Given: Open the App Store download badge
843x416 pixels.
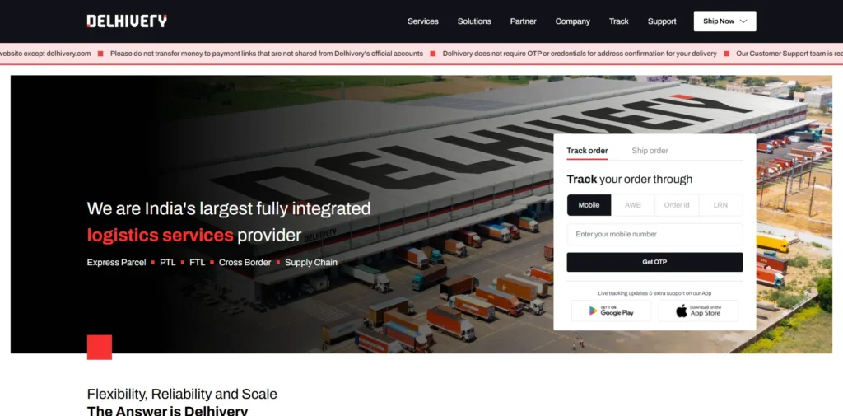Looking at the screenshot, I should click(x=698, y=311).
